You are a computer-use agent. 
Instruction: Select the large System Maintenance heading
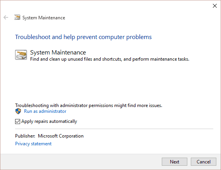tap(58, 53)
